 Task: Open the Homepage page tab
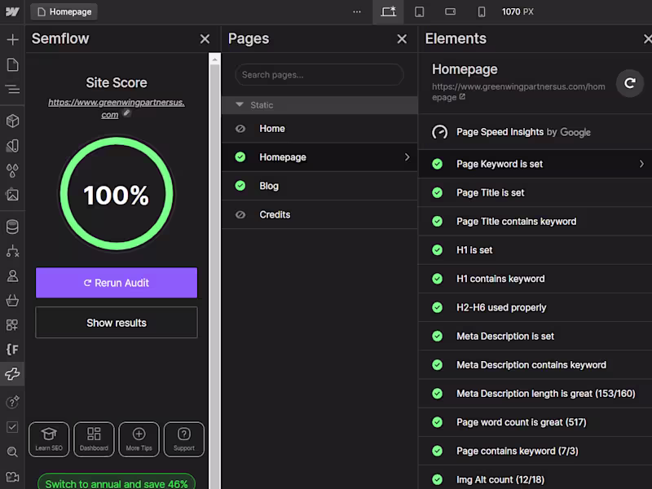point(64,11)
